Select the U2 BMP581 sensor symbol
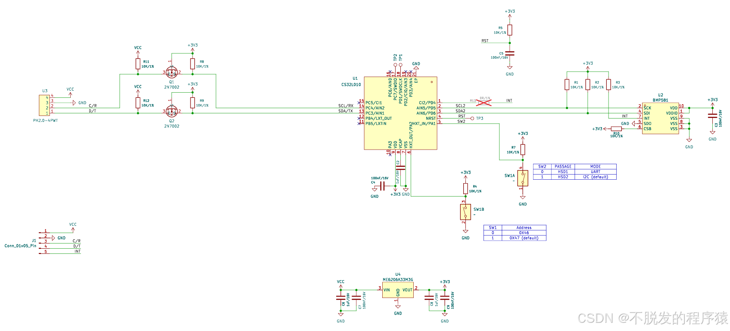The height and width of the screenshot is (331, 730). pos(660,118)
